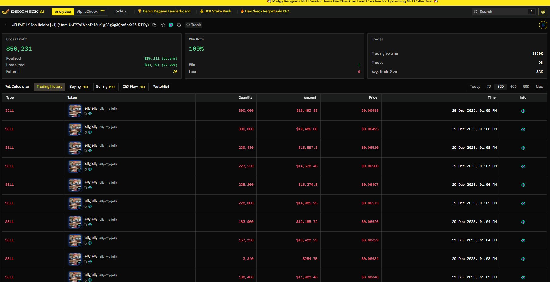Copy token address in the first SELL row
550x282 pixels.
(x=85, y=114)
